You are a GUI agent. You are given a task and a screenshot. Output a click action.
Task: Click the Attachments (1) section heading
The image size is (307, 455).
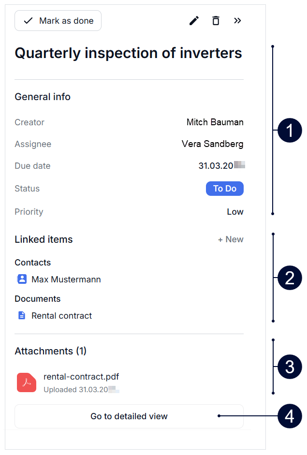click(x=50, y=351)
